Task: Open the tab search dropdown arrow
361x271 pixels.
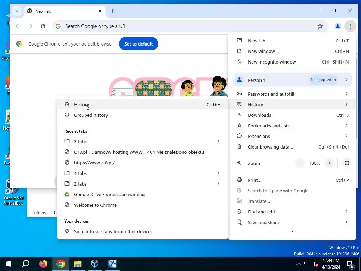Action: point(17,11)
